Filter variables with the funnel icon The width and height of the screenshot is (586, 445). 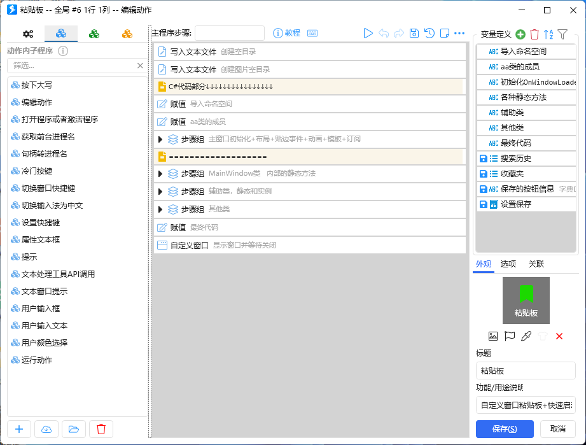(x=562, y=34)
